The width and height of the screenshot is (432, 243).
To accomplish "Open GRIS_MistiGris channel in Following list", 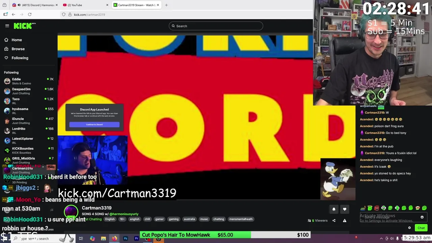I will [29, 160].
